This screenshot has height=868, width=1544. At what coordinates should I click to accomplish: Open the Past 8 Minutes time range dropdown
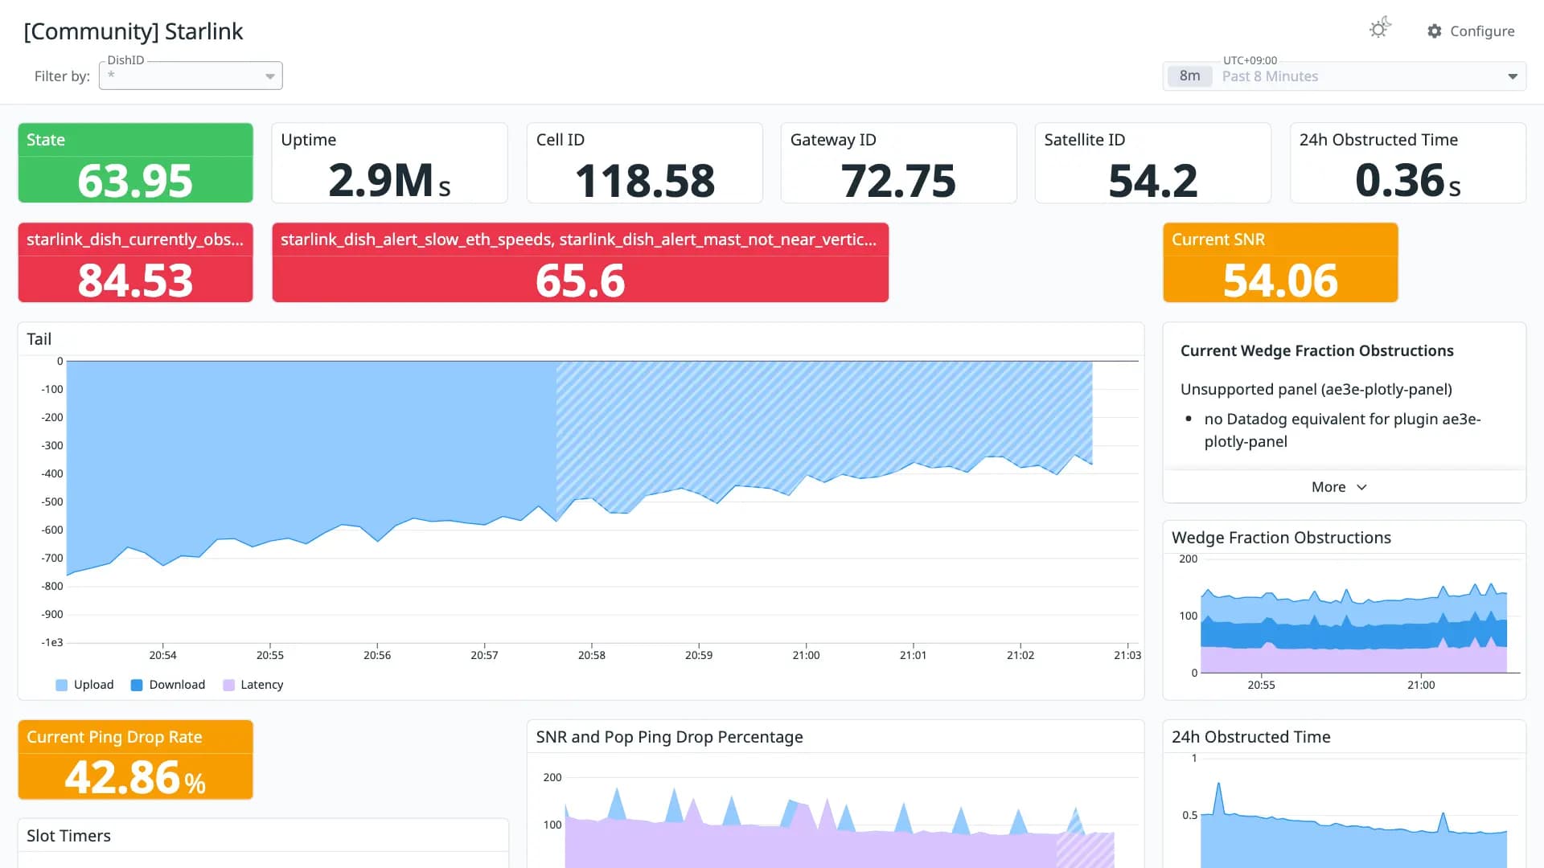click(1345, 76)
